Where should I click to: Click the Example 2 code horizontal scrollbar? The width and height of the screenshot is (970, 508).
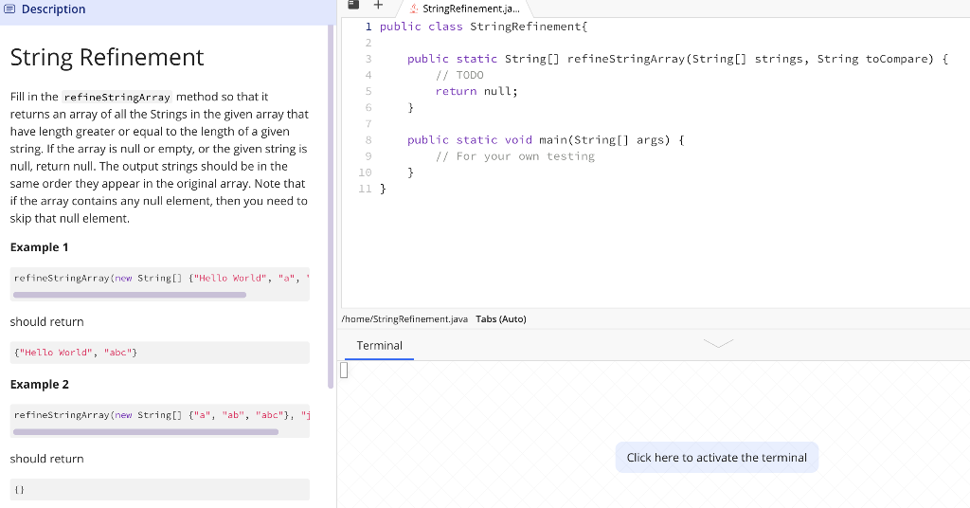tap(146, 432)
